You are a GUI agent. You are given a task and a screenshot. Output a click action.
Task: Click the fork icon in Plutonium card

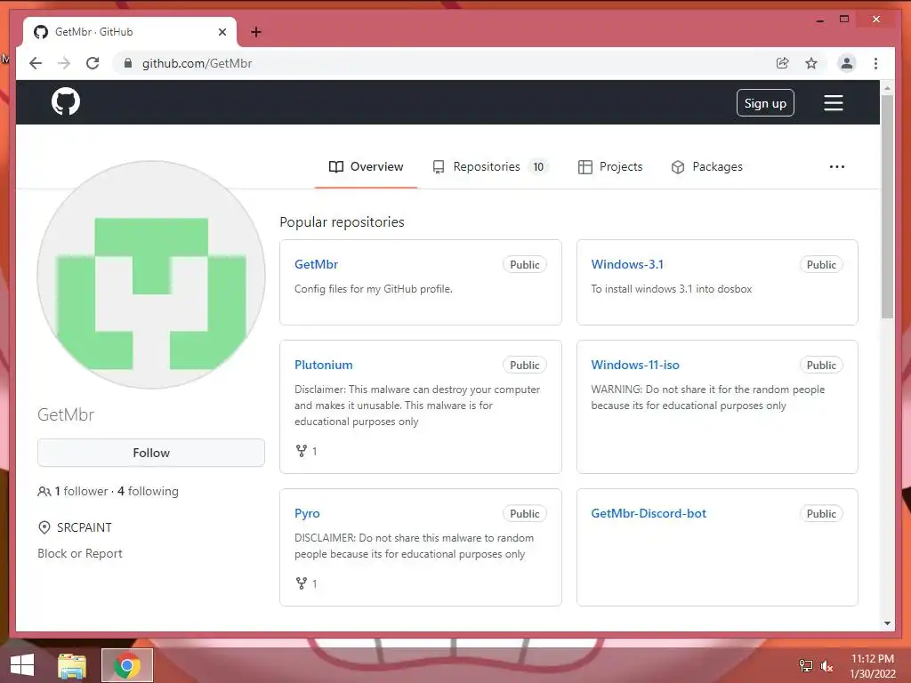pos(301,451)
